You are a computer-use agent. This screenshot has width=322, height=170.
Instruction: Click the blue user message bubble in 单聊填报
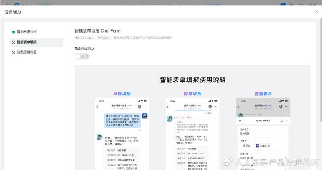coord(122,121)
